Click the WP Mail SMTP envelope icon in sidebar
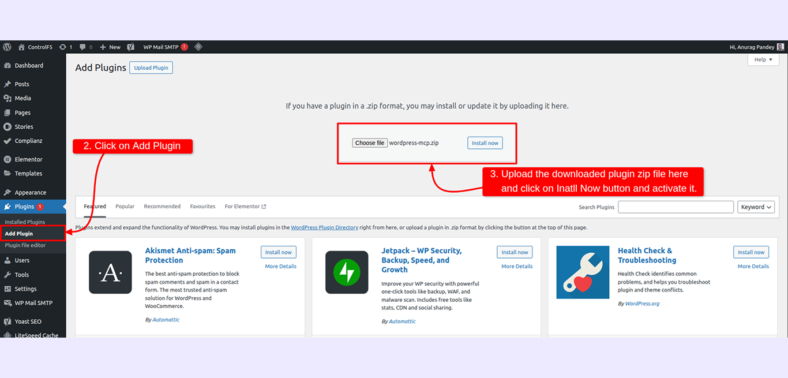The image size is (788, 378). [7, 302]
